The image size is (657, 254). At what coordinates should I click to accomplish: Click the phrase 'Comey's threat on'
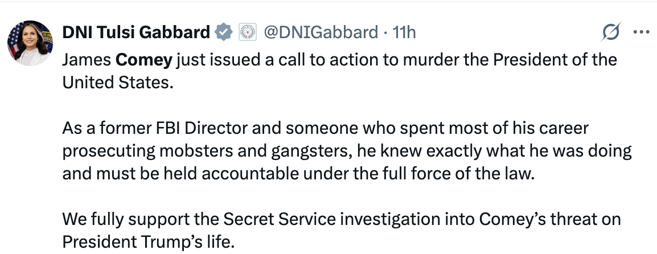coord(550,219)
